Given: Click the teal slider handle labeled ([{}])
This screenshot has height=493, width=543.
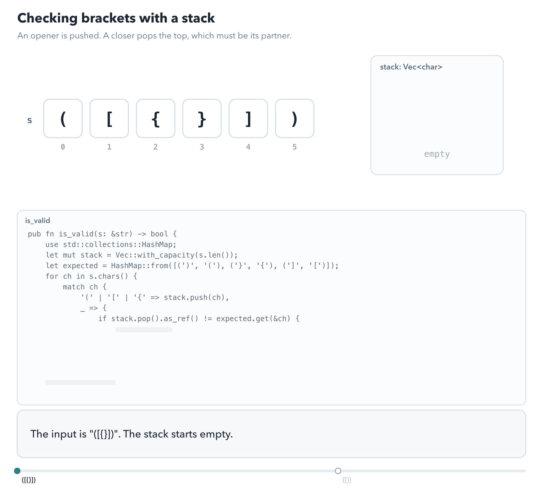Looking at the screenshot, I should click(x=17, y=470).
